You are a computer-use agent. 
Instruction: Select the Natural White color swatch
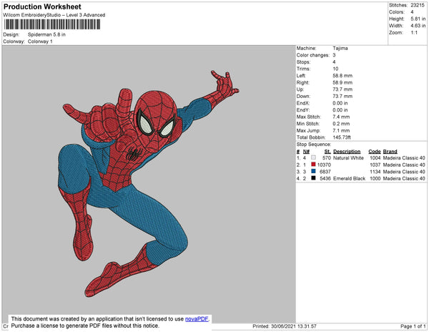point(313,157)
